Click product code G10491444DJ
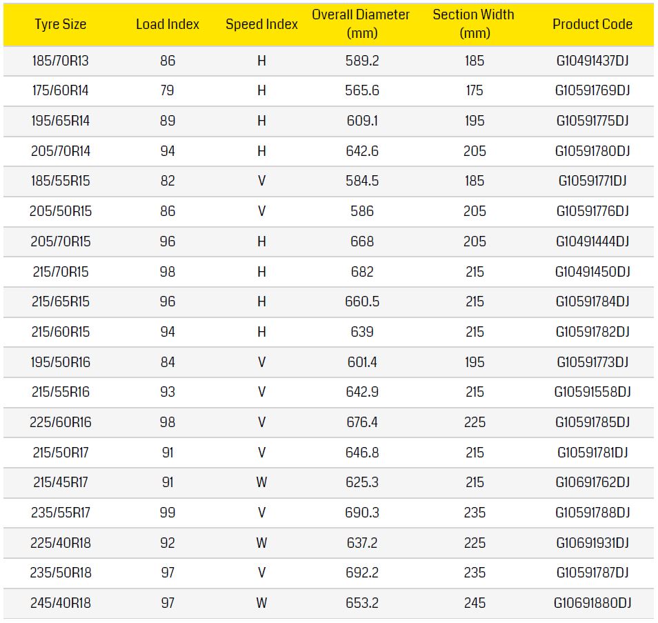 click(x=592, y=241)
